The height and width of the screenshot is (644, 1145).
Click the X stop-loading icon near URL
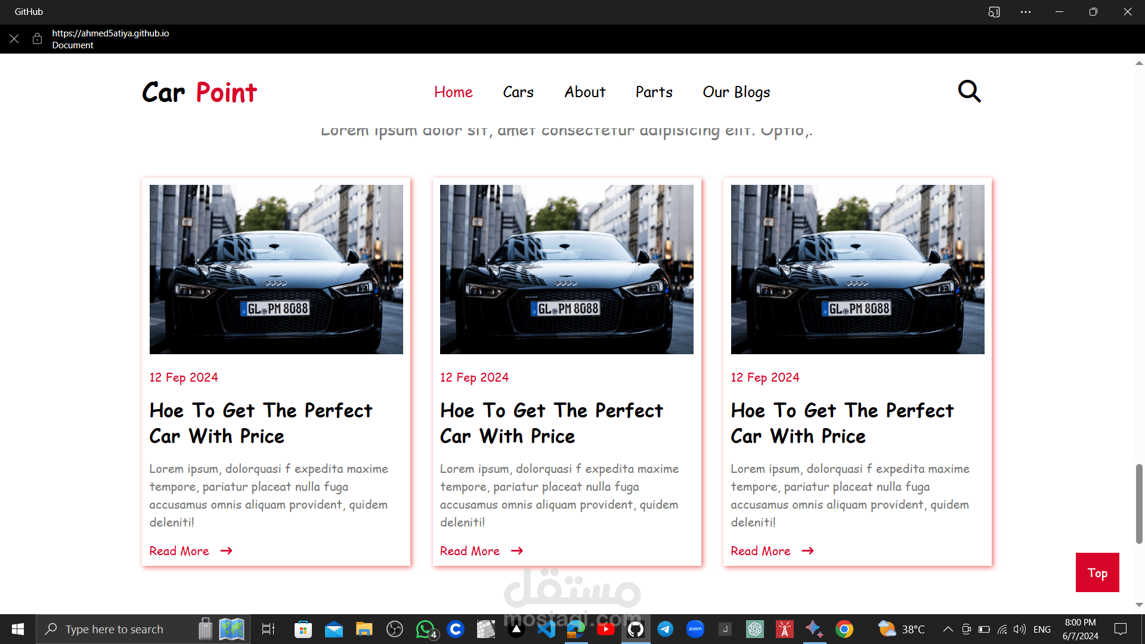(x=14, y=39)
